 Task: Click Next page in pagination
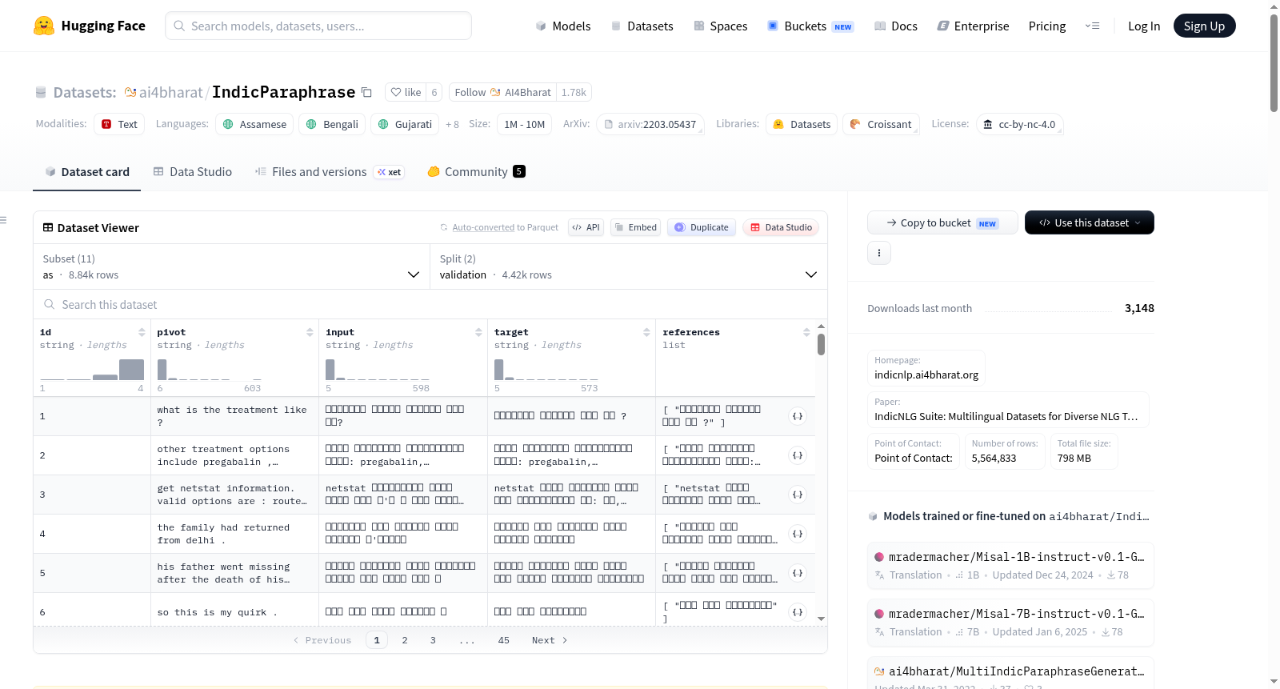point(550,640)
